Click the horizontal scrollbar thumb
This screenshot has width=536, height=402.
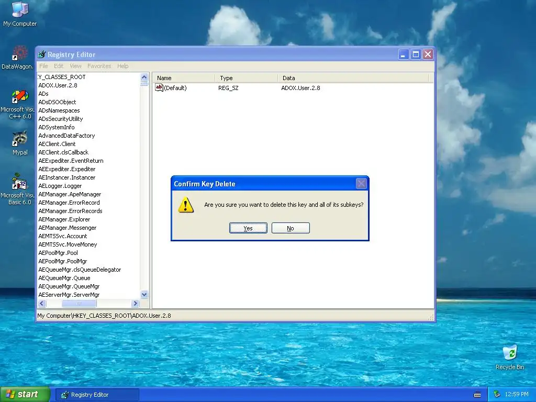[x=79, y=303]
